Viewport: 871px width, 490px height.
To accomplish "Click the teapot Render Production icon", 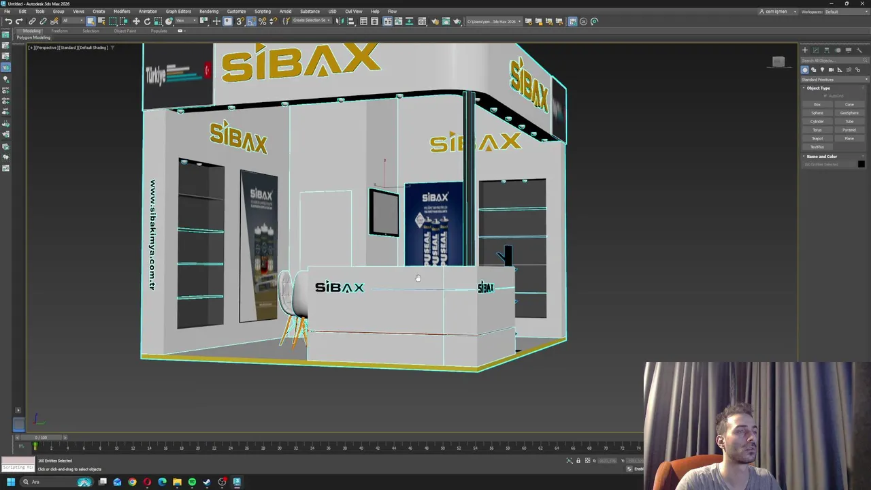I will 457,22.
